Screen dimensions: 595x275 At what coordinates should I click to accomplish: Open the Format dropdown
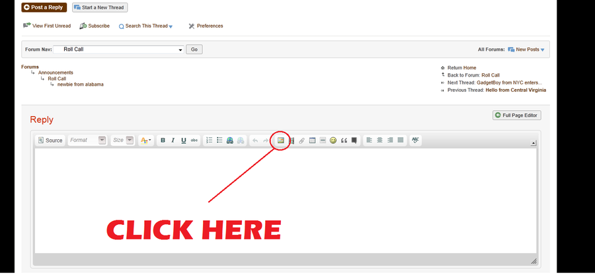coord(87,140)
